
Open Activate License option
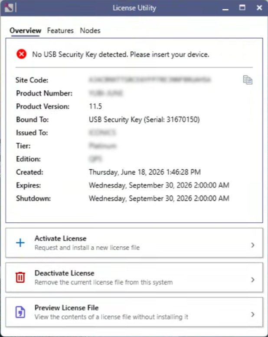click(x=134, y=243)
